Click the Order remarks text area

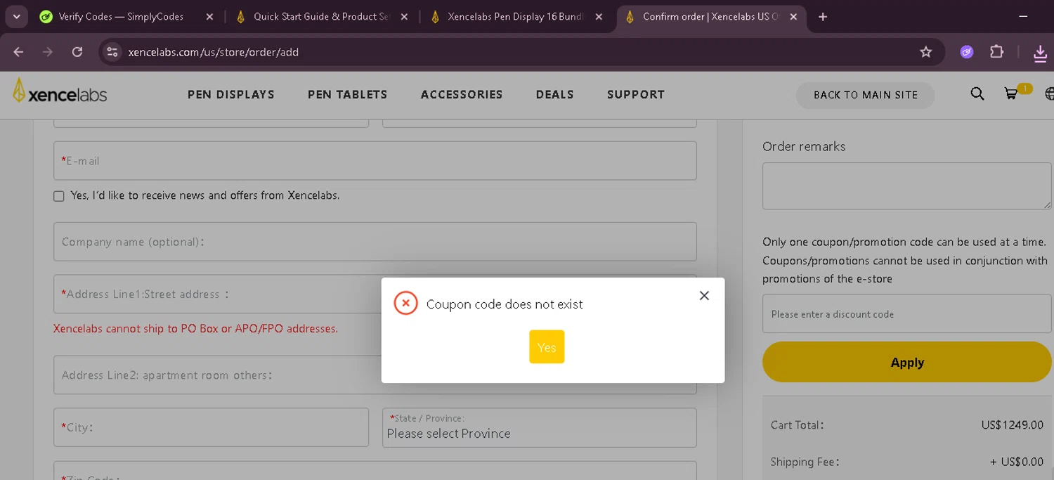pos(907,186)
